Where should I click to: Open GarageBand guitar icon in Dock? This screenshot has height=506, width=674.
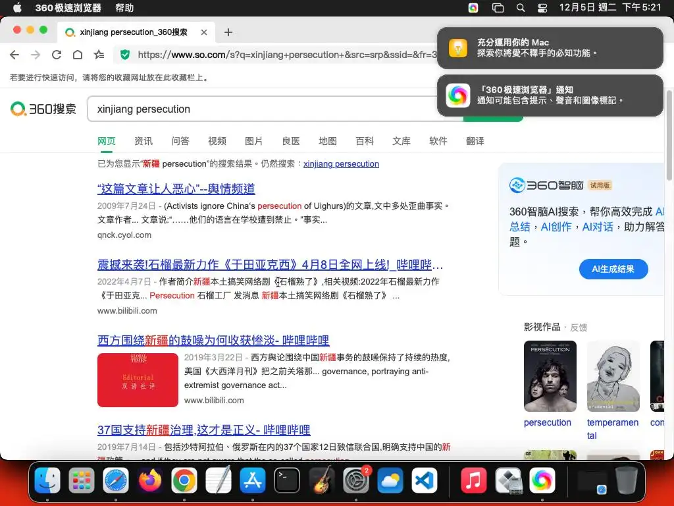pyautogui.click(x=321, y=480)
